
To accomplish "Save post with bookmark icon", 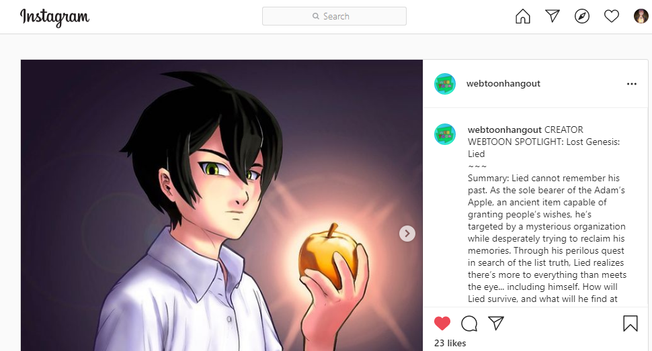I will coord(630,323).
